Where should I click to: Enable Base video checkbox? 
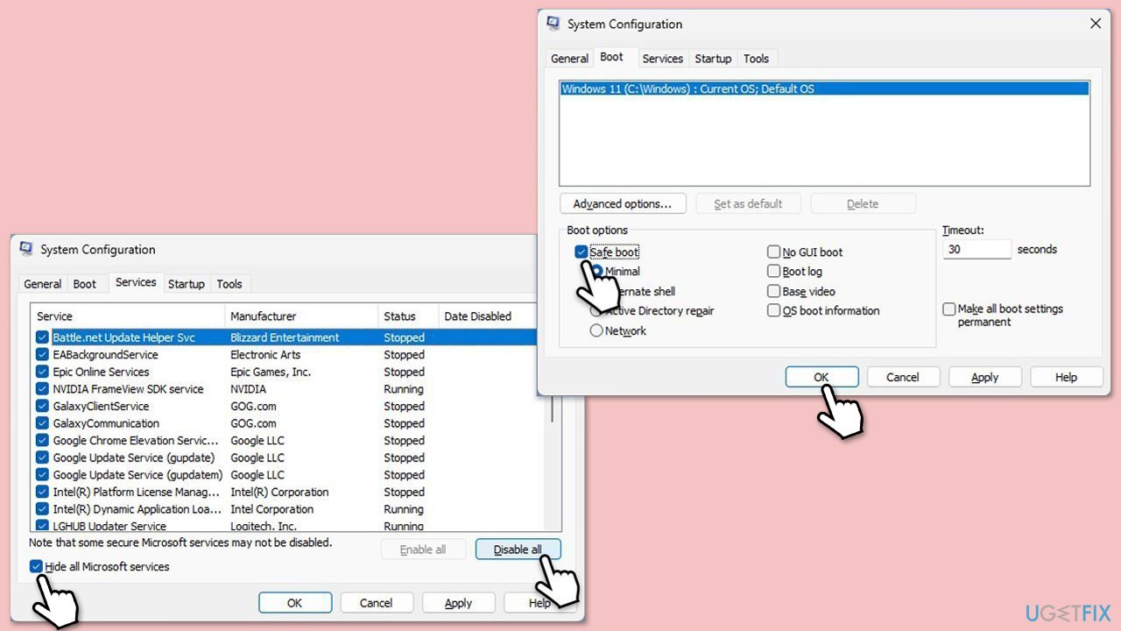773,291
